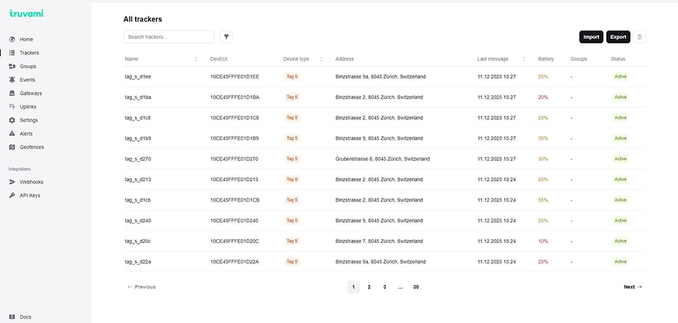Click the Uplinks sidebar icon
The image size is (678, 323).
coord(12,107)
